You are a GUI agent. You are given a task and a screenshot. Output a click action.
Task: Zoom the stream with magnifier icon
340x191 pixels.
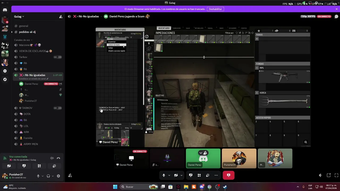306,142
